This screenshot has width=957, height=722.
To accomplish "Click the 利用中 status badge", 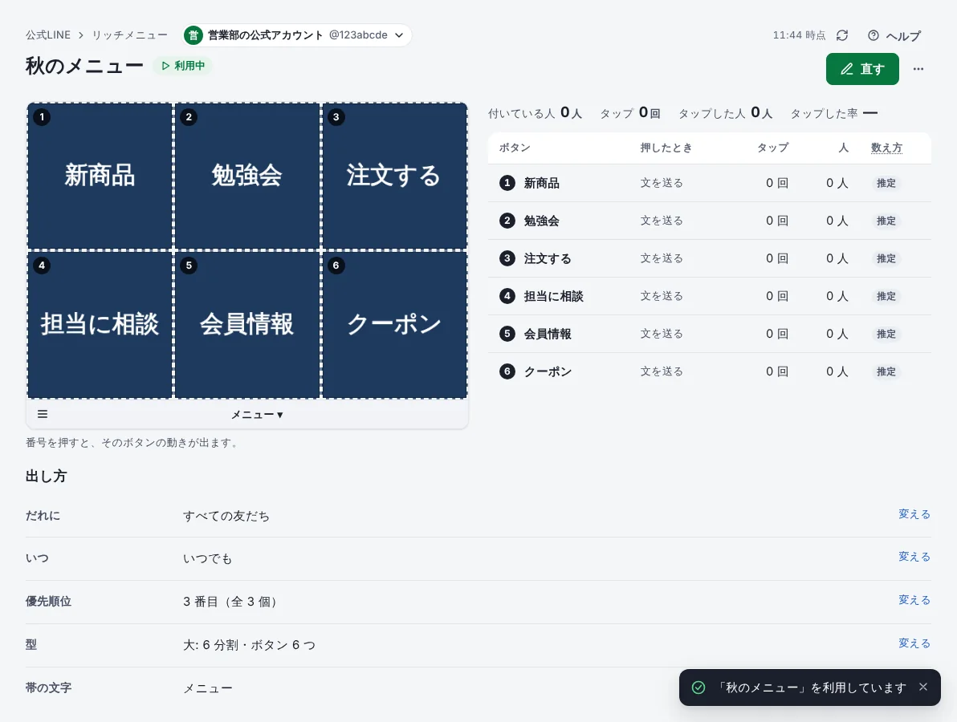I will [x=182, y=66].
